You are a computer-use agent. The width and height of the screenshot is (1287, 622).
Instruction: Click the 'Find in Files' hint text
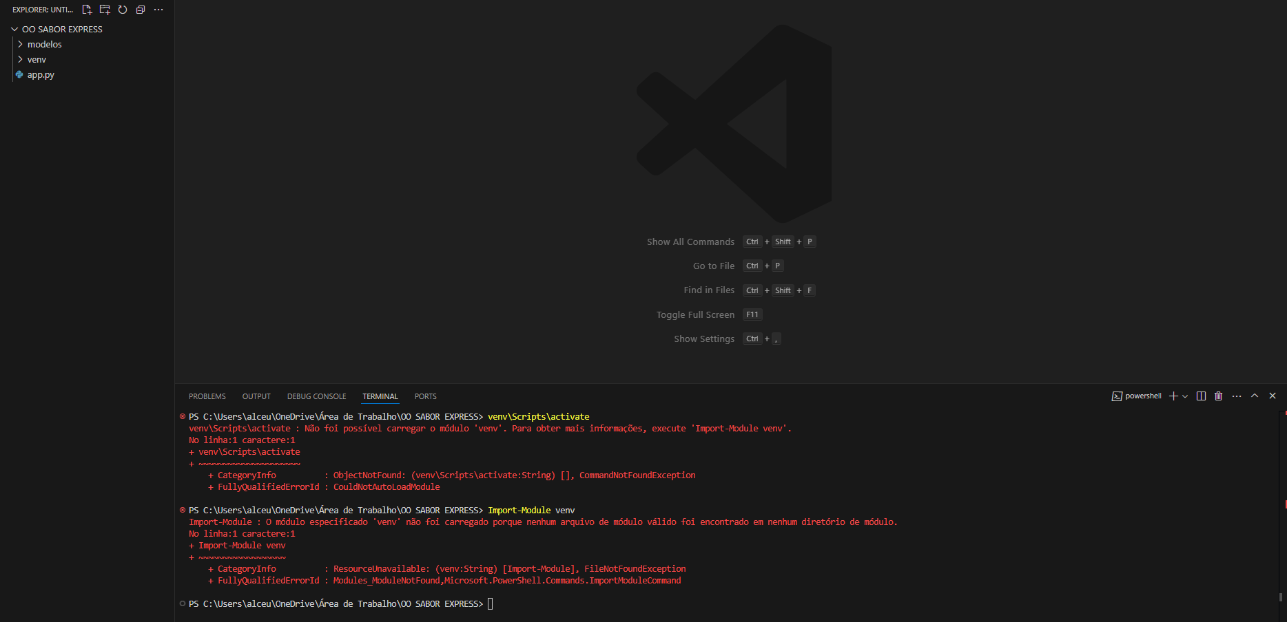pyautogui.click(x=709, y=290)
